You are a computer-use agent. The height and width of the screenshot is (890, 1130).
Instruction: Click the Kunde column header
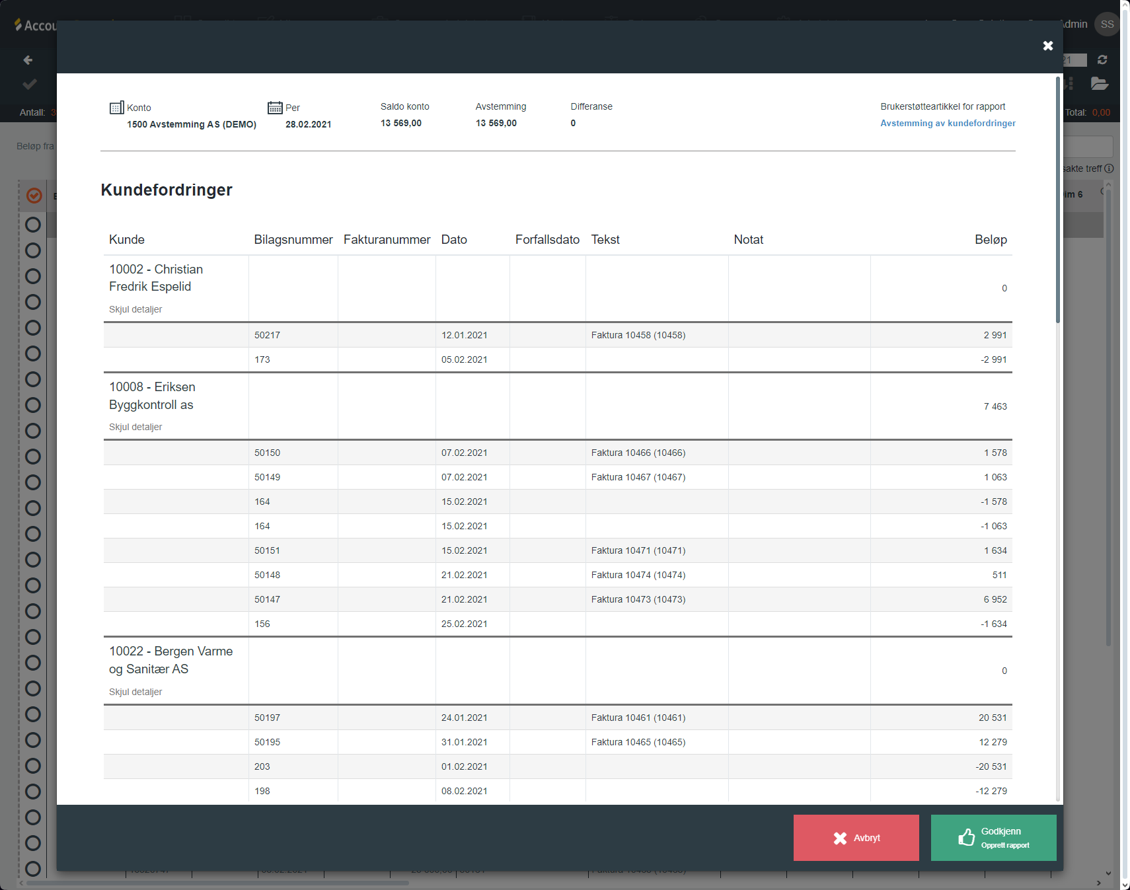coord(127,240)
